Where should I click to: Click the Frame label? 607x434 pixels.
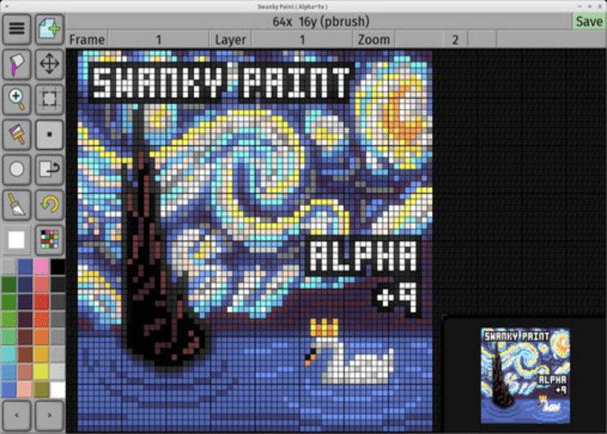tap(87, 39)
